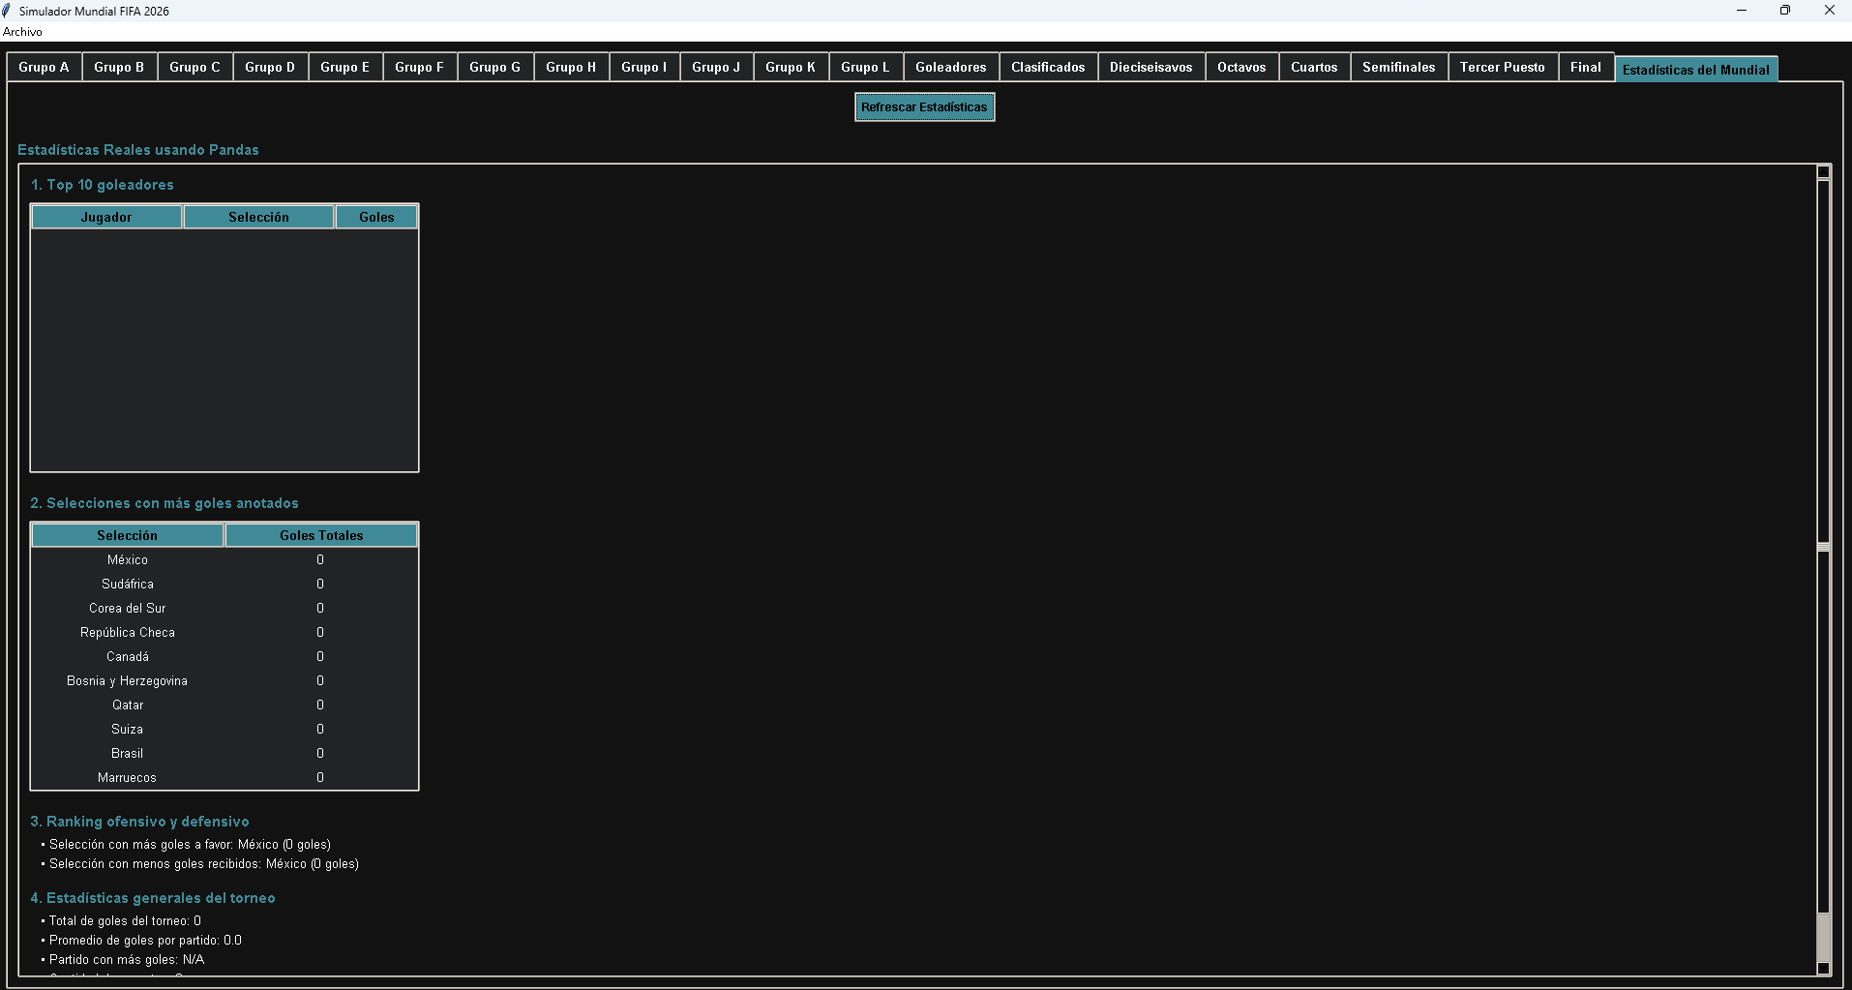Image resolution: width=1852 pixels, height=990 pixels.
Task: Click scrollbar up arrow in statistics panel
Action: tap(1823, 172)
